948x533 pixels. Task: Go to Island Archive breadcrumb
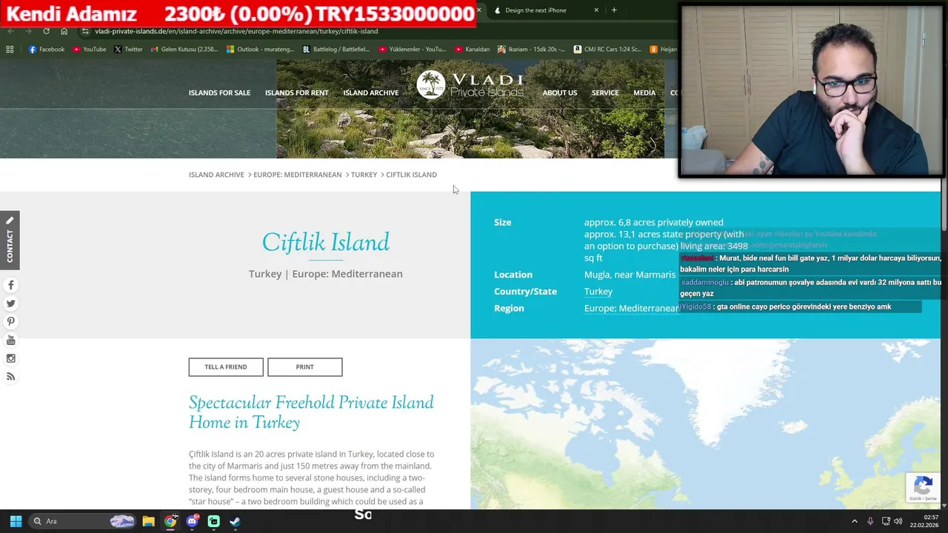click(216, 175)
